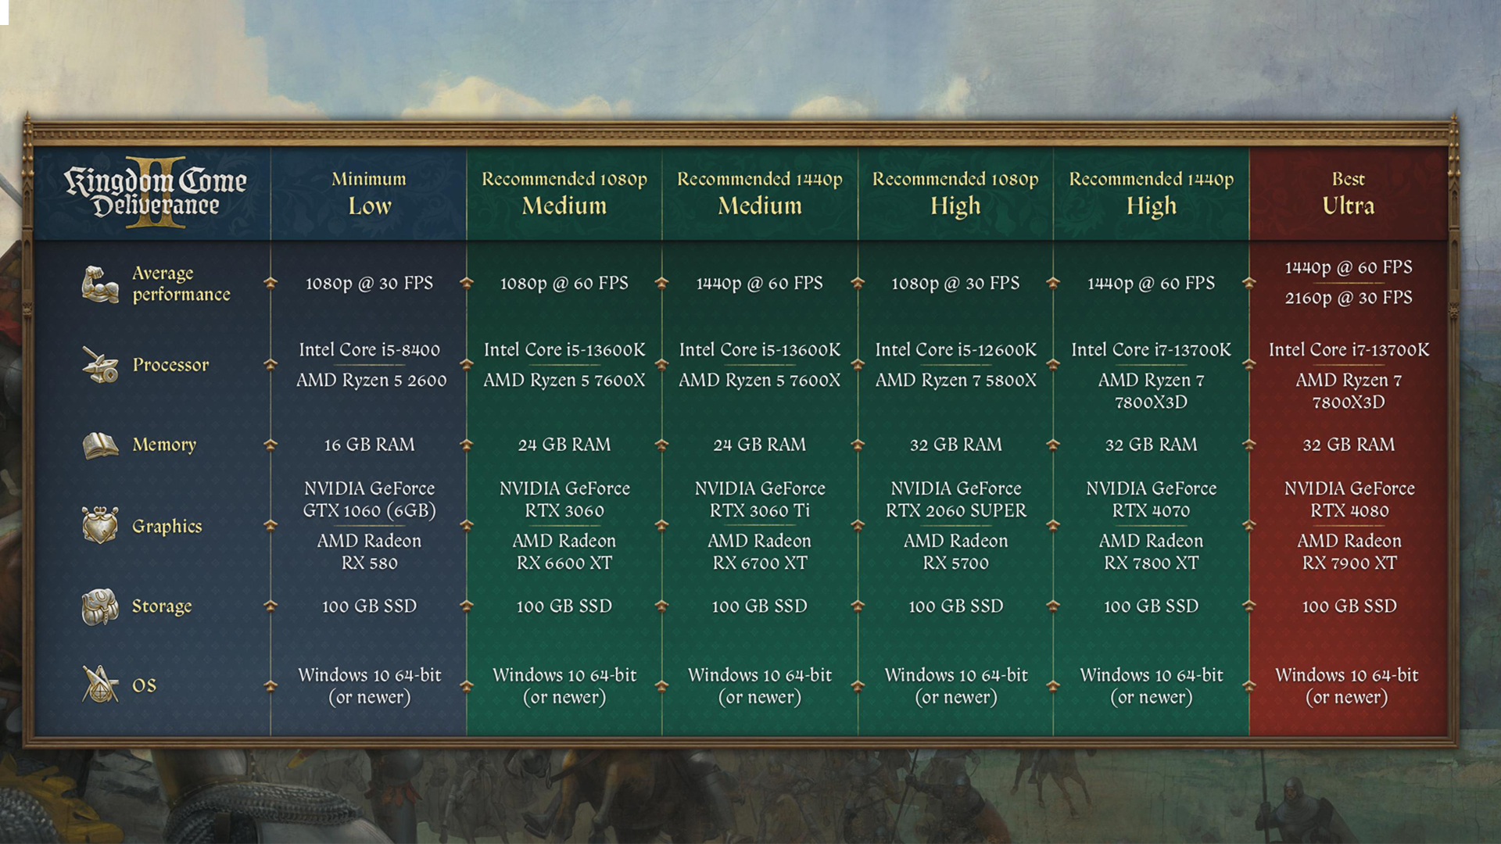Click 100 GB SSD in Minimum column
This screenshot has height=844, width=1501.
pos(369,606)
